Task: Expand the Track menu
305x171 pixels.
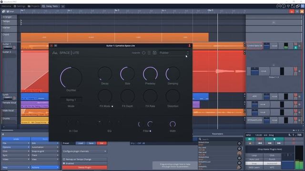Action: [x=45, y=155]
